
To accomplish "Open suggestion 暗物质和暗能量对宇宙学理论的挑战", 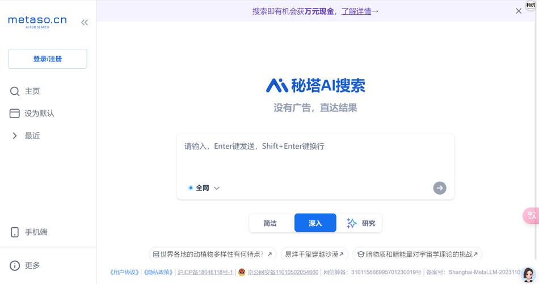I will click(x=418, y=254).
